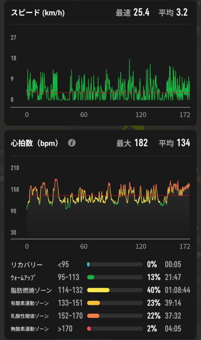Tap the heart rate info icon
The width and height of the screenshot is (201, 340).
coord(72,143)
